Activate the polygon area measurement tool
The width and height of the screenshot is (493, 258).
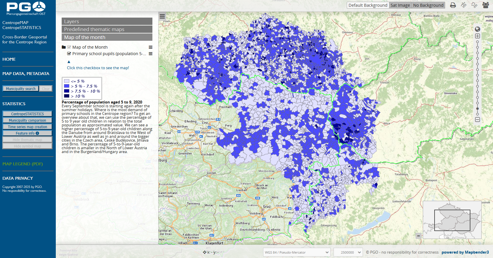(474, 5)
